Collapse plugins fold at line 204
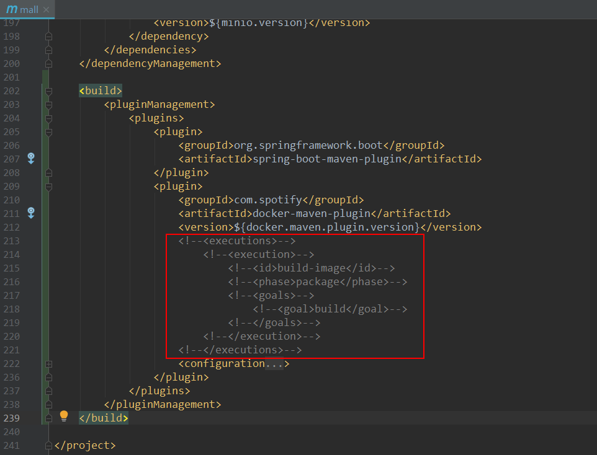 49,118
